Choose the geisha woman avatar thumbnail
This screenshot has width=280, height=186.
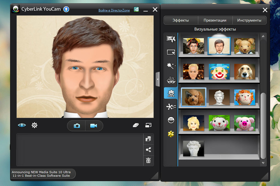click(x=194, y=46)
